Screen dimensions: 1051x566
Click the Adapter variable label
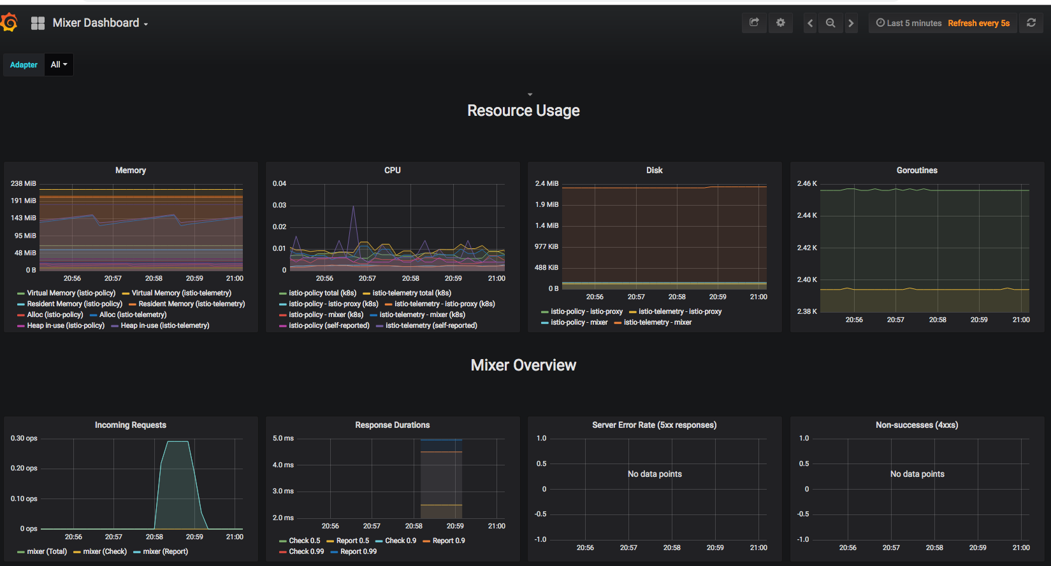(x=24, y=64)
